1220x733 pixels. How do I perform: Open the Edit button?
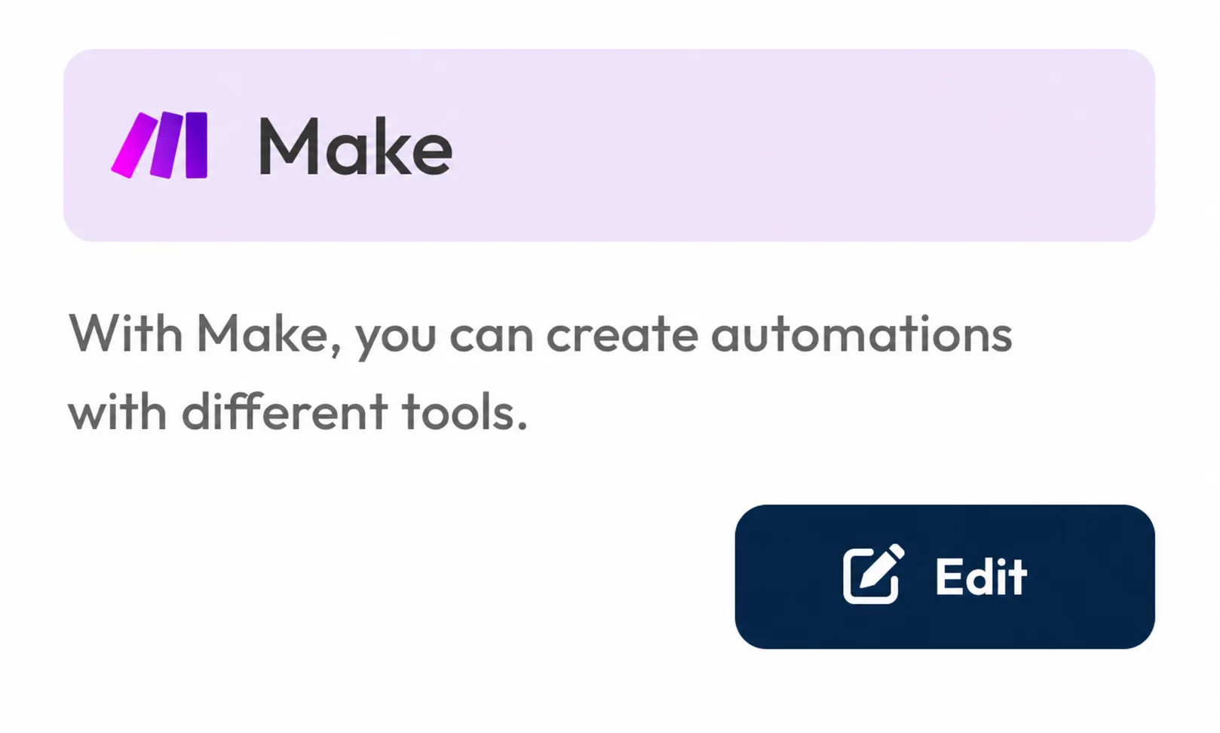(945, 577)
